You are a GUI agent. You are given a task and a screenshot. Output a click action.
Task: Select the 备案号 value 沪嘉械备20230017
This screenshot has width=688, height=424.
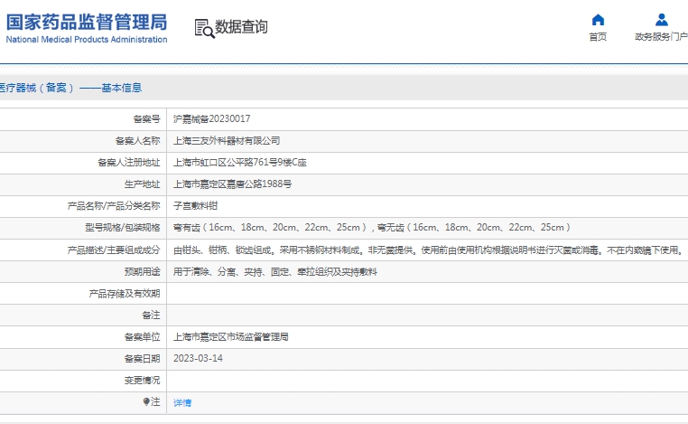[x=211, y=119]
